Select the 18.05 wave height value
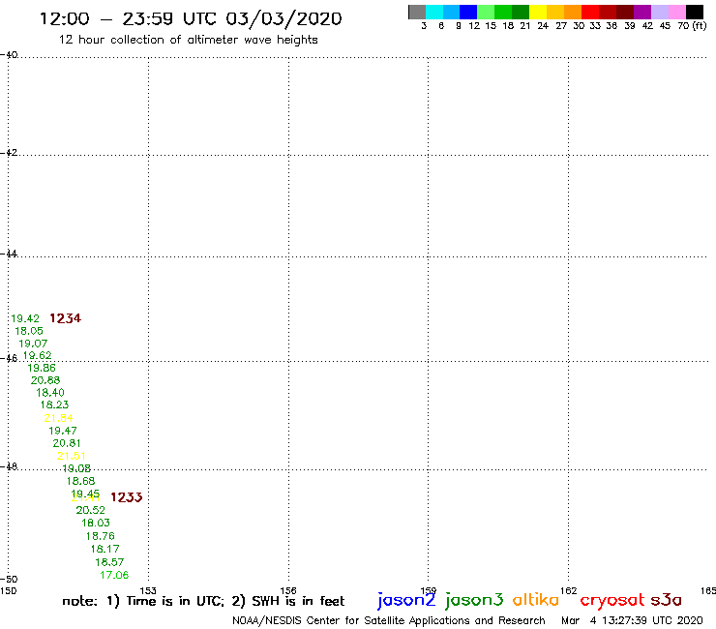The image size is (716, 629). [x=29, y=331]
